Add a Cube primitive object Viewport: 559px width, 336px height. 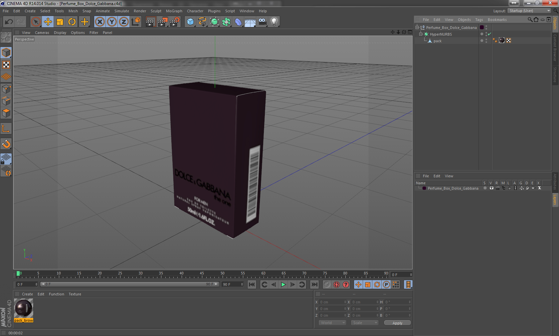(x=190, y=22)
